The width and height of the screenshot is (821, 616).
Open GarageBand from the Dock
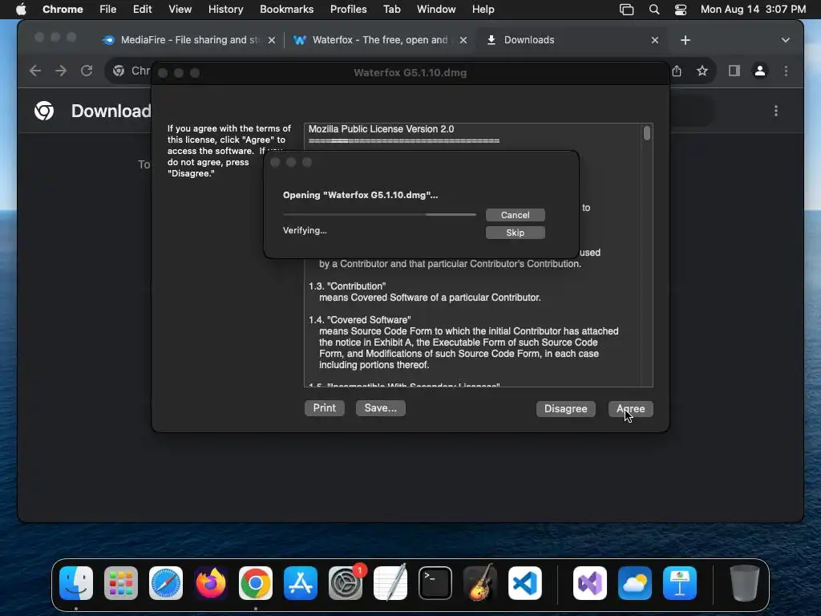(x=480, y=583)
